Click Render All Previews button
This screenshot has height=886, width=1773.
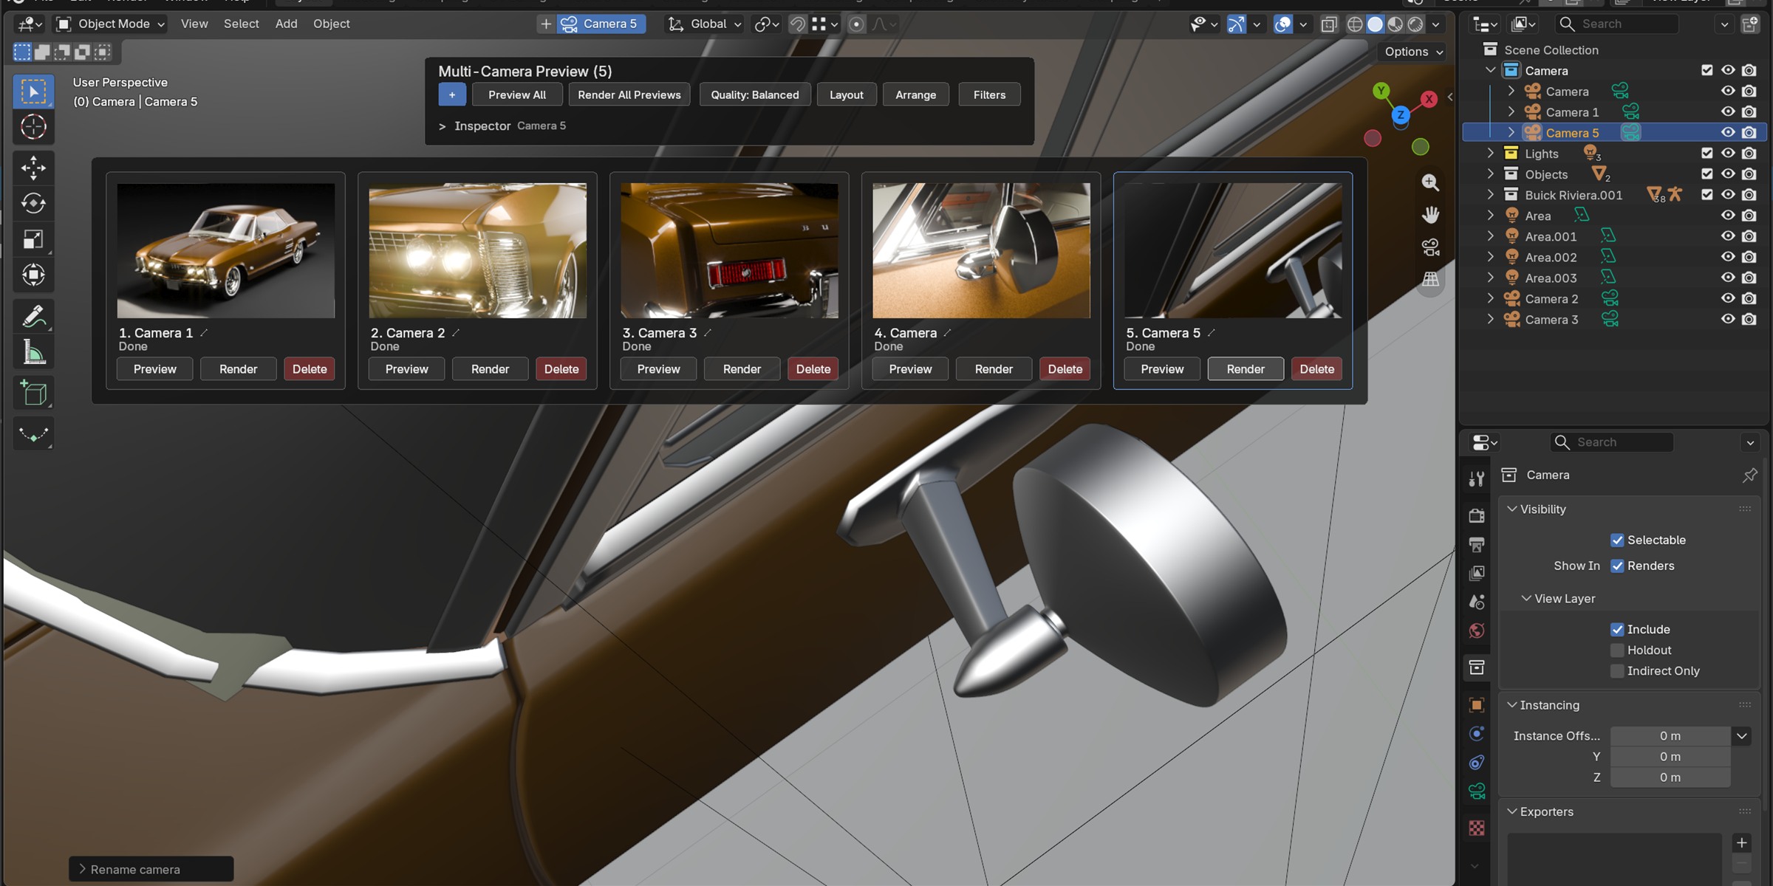[629, 95]
